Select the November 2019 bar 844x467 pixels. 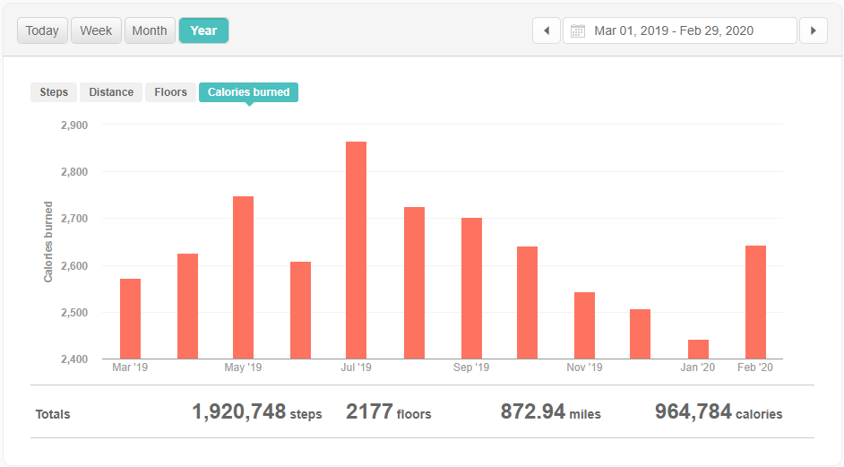584,325
